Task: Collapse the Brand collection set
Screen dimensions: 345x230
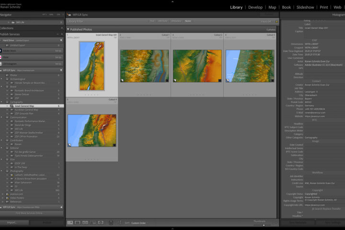Action: click(x=2, y=87)
